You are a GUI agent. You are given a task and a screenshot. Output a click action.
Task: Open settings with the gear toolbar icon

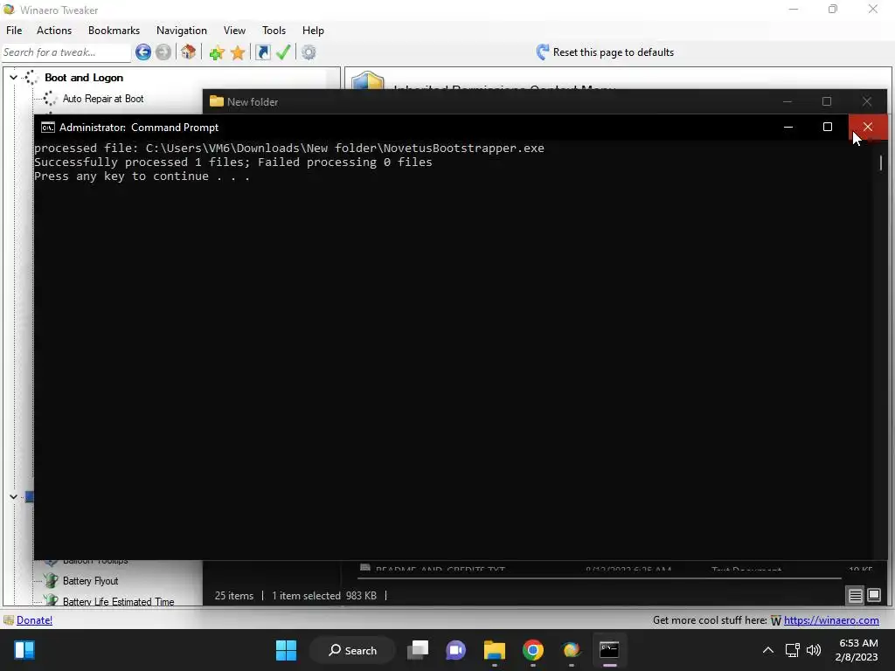[x=309, y=52]
